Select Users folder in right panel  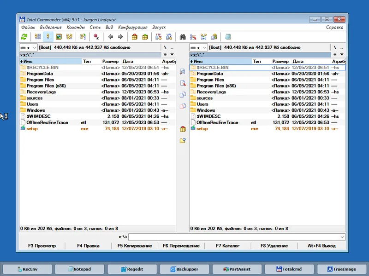268,104
